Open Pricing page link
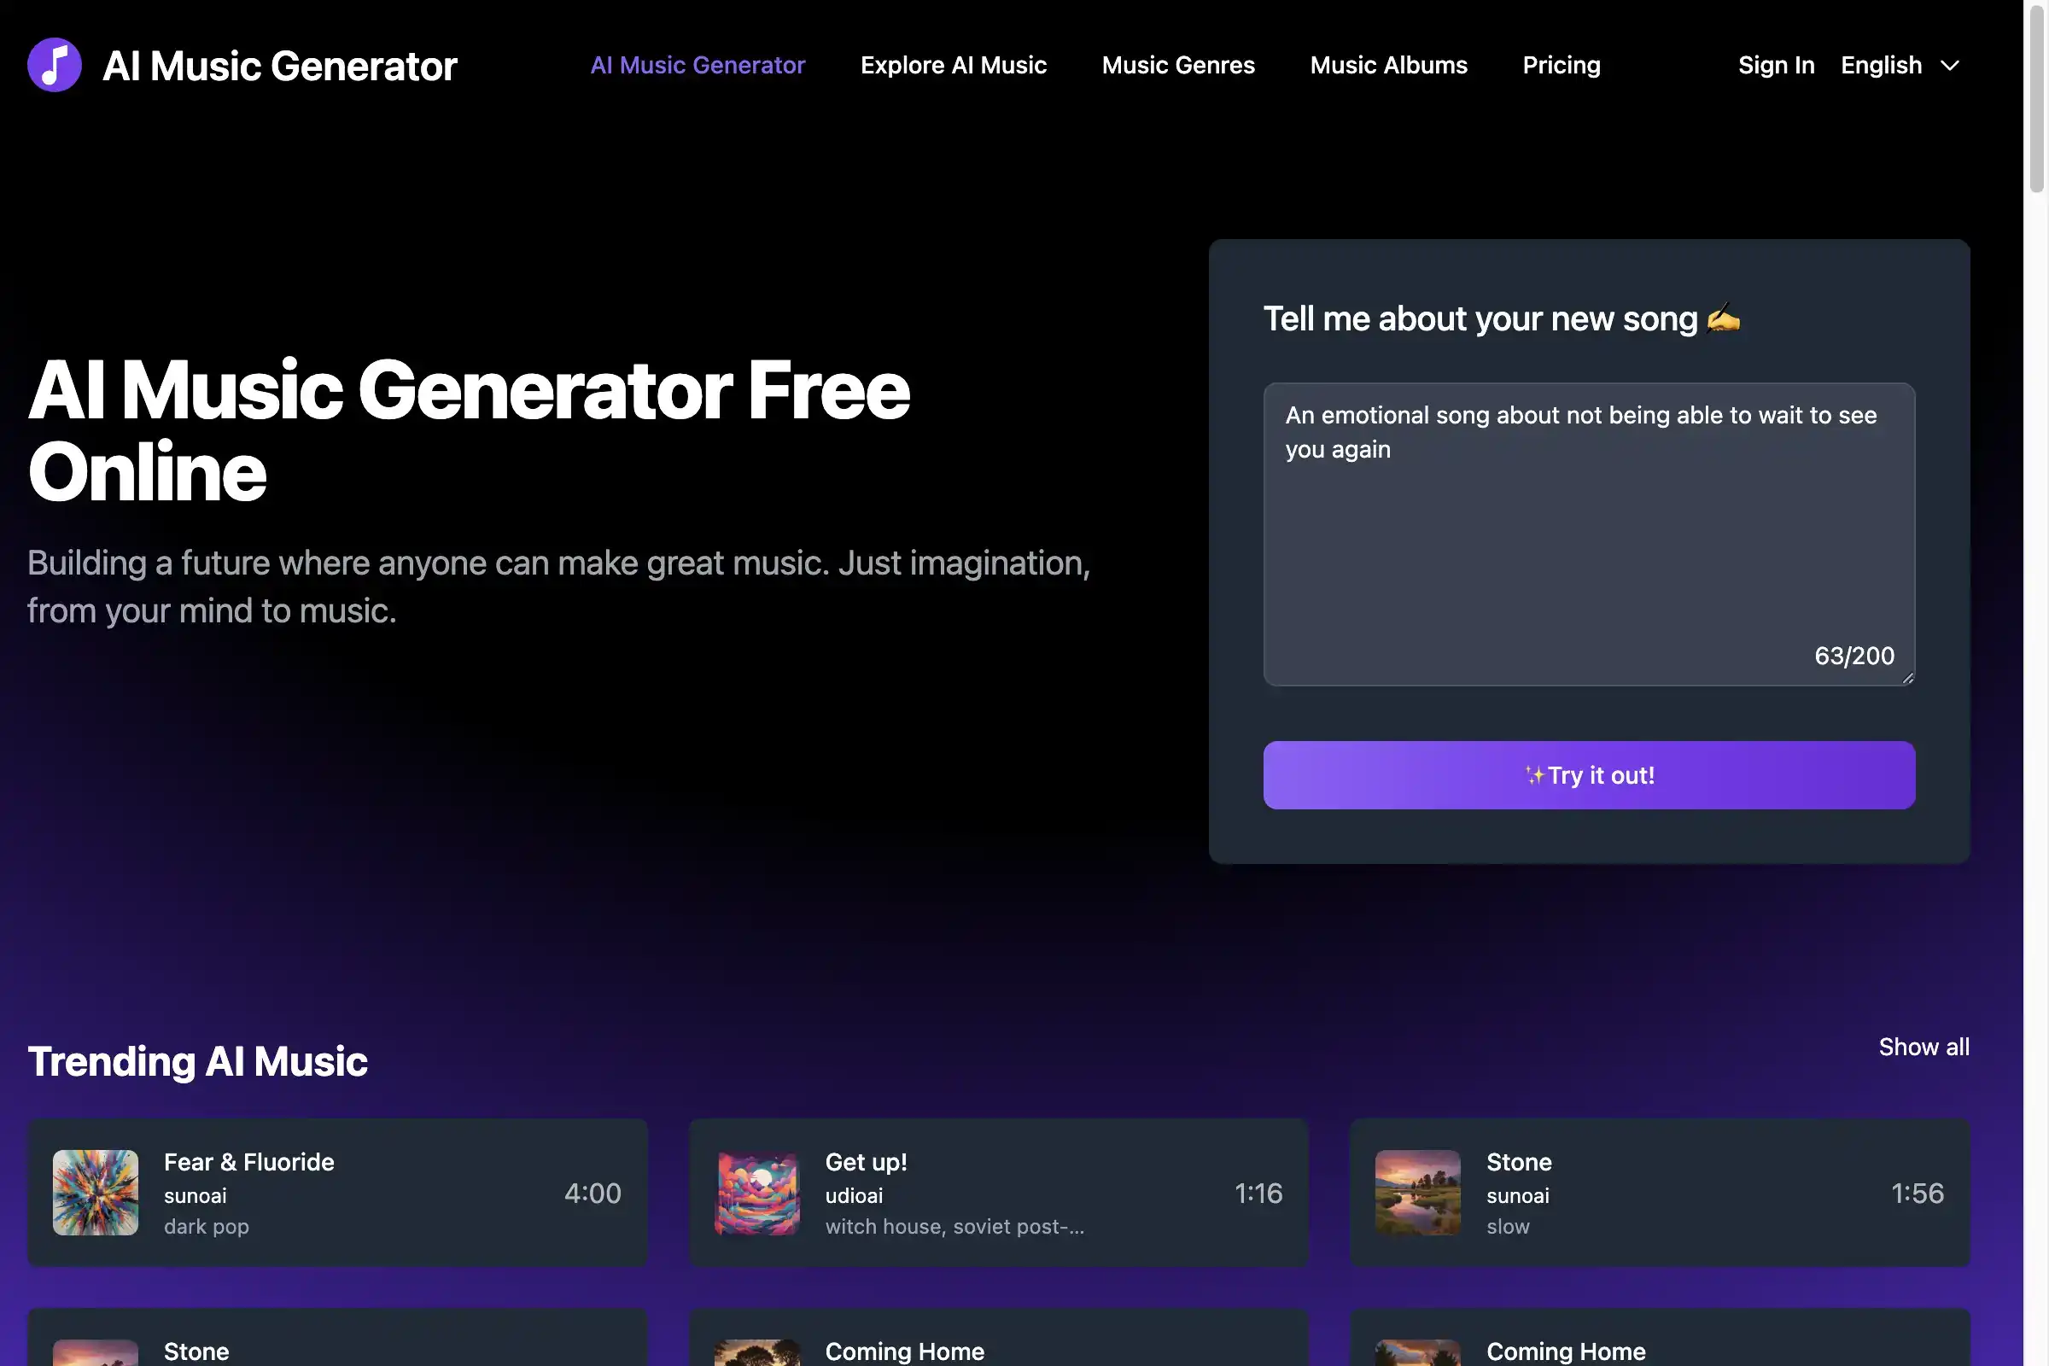2049x1366 pixels. coord(1562,64)
